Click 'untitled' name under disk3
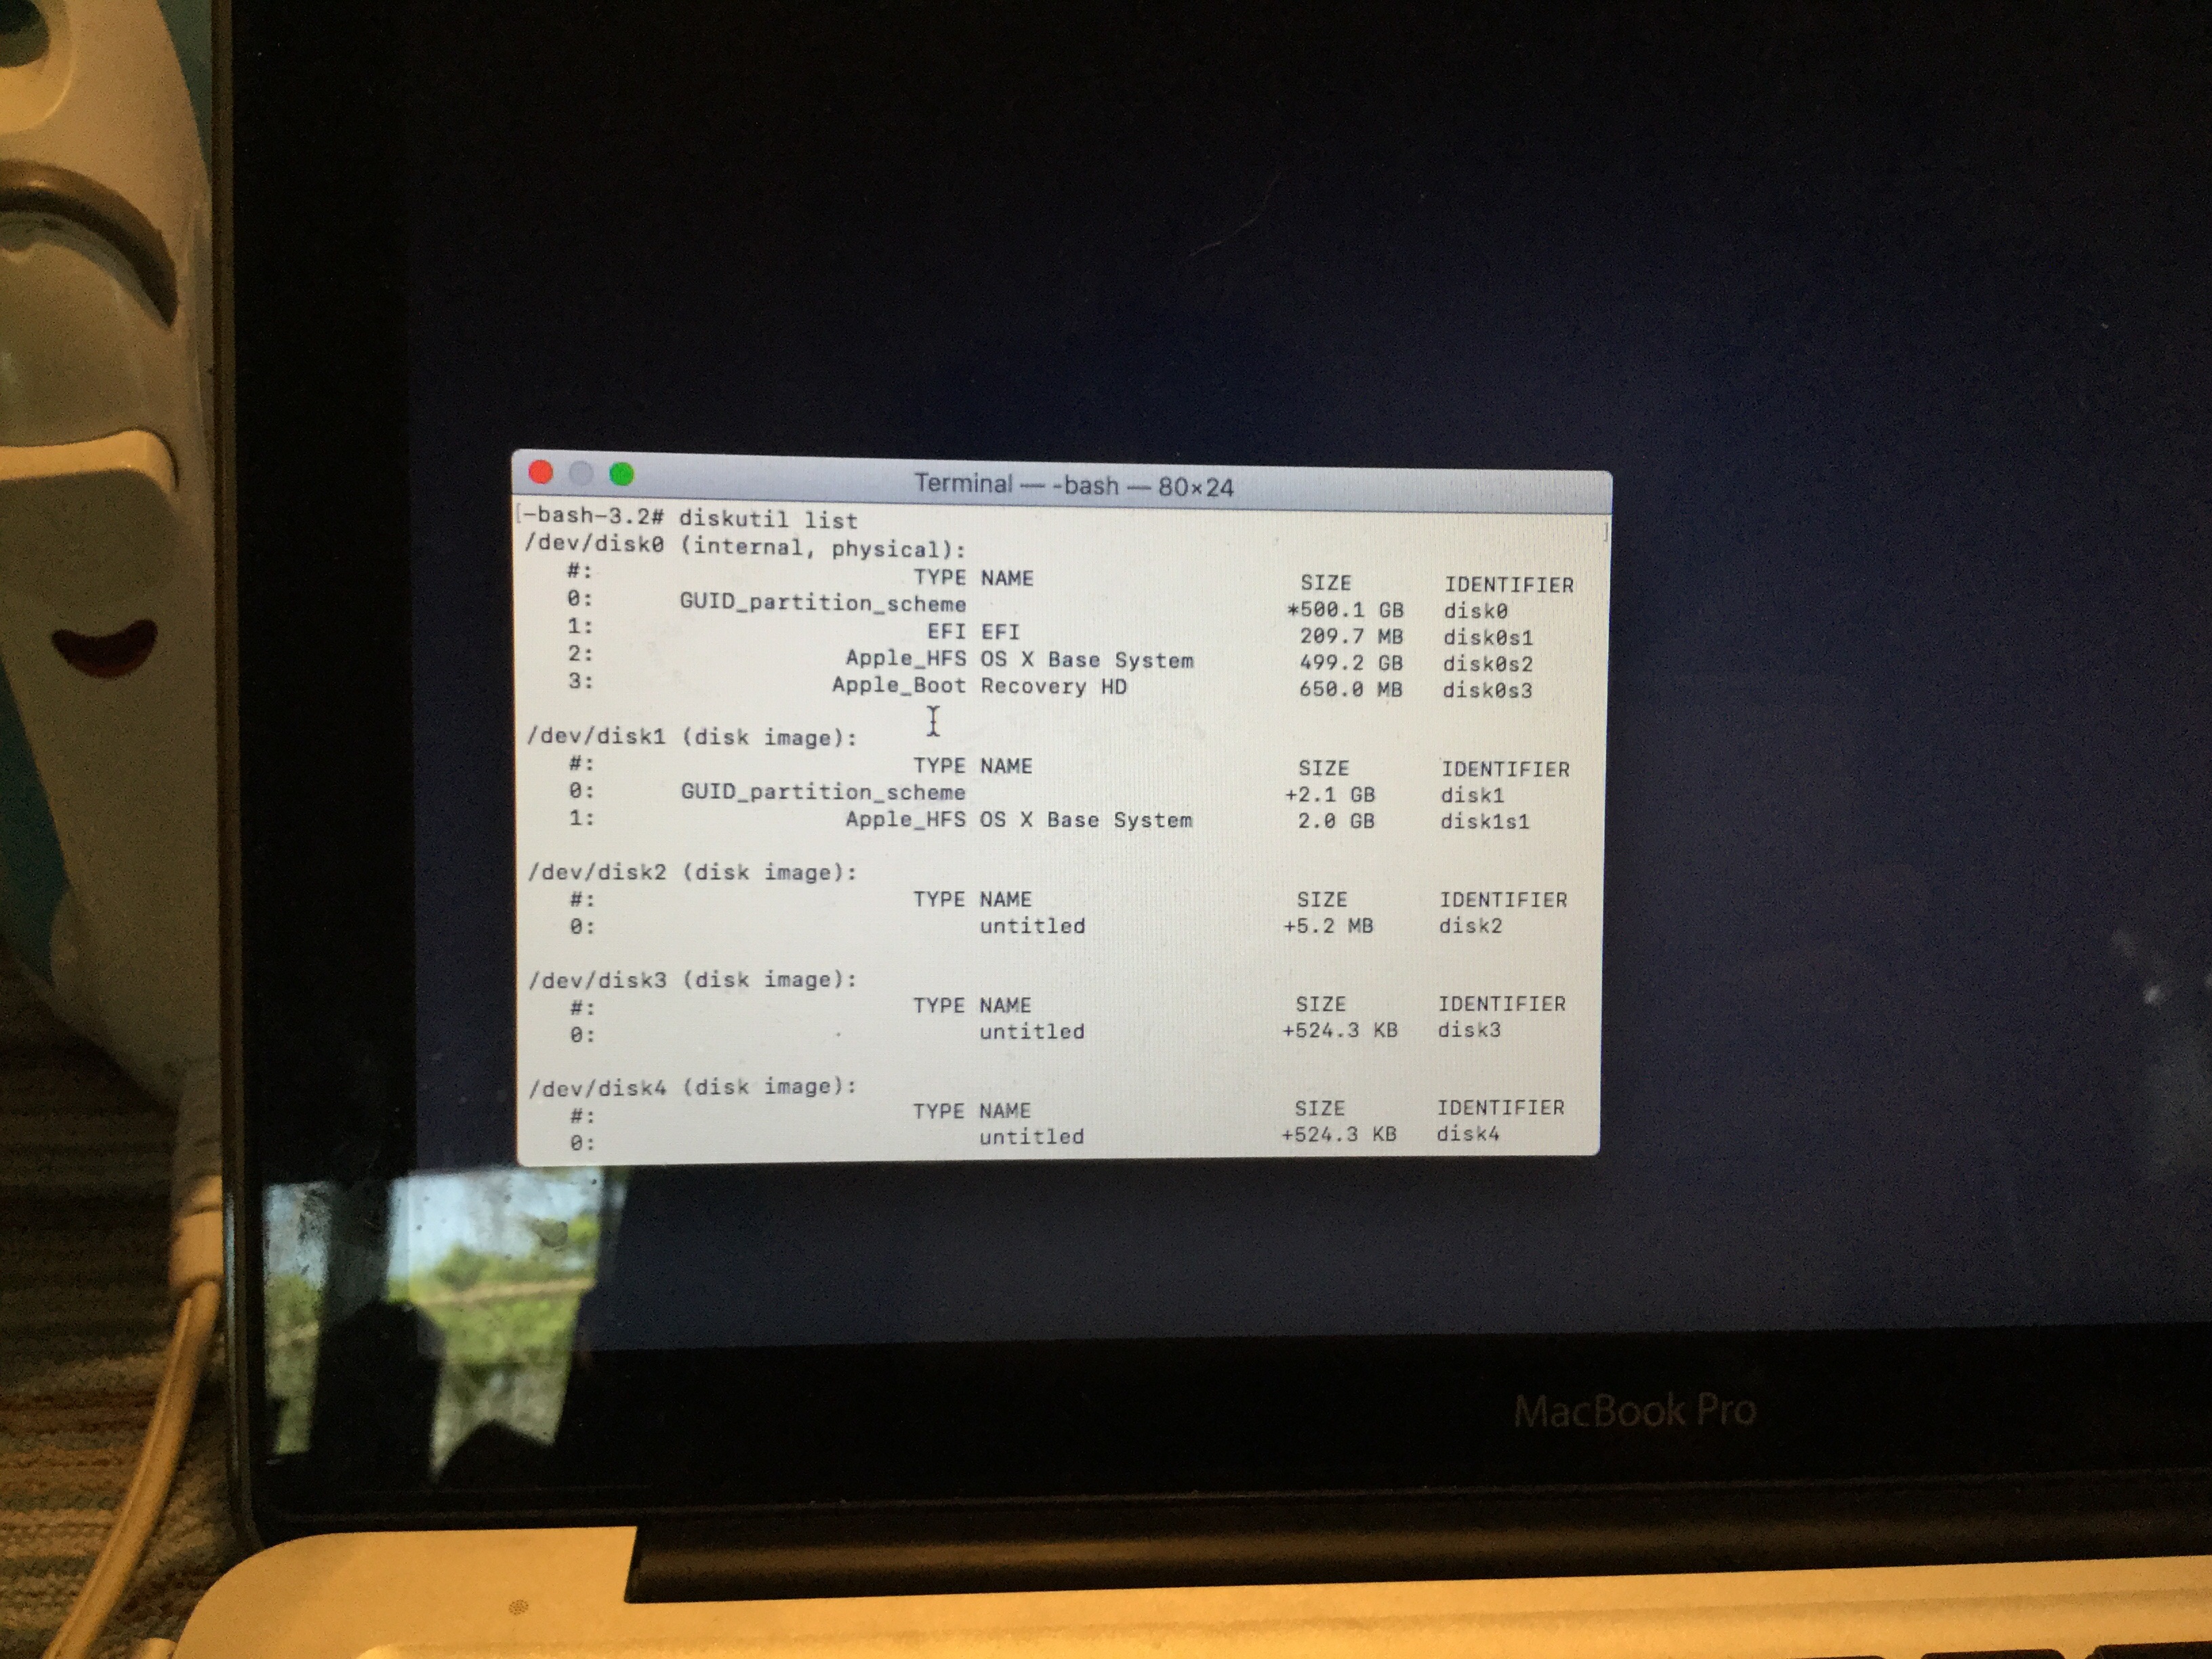Viewport: 2212px width, 1659px height. pyautogui.click(x=1032, y=1031)
